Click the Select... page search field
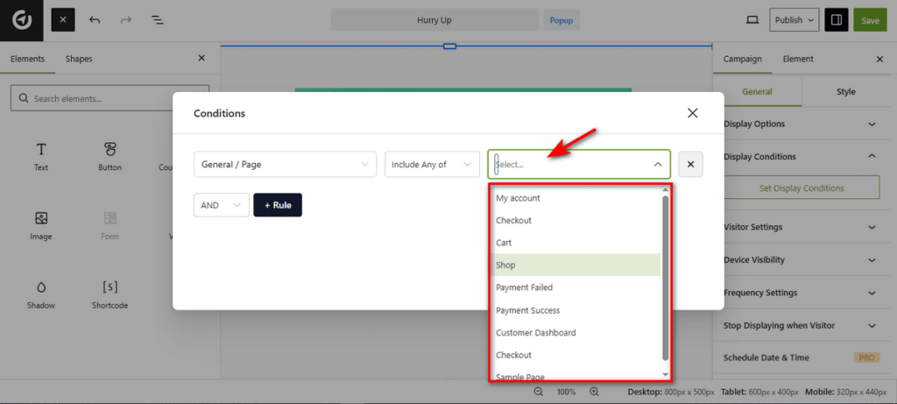Viewport: 897px width, 404px height. click(569, 164)
